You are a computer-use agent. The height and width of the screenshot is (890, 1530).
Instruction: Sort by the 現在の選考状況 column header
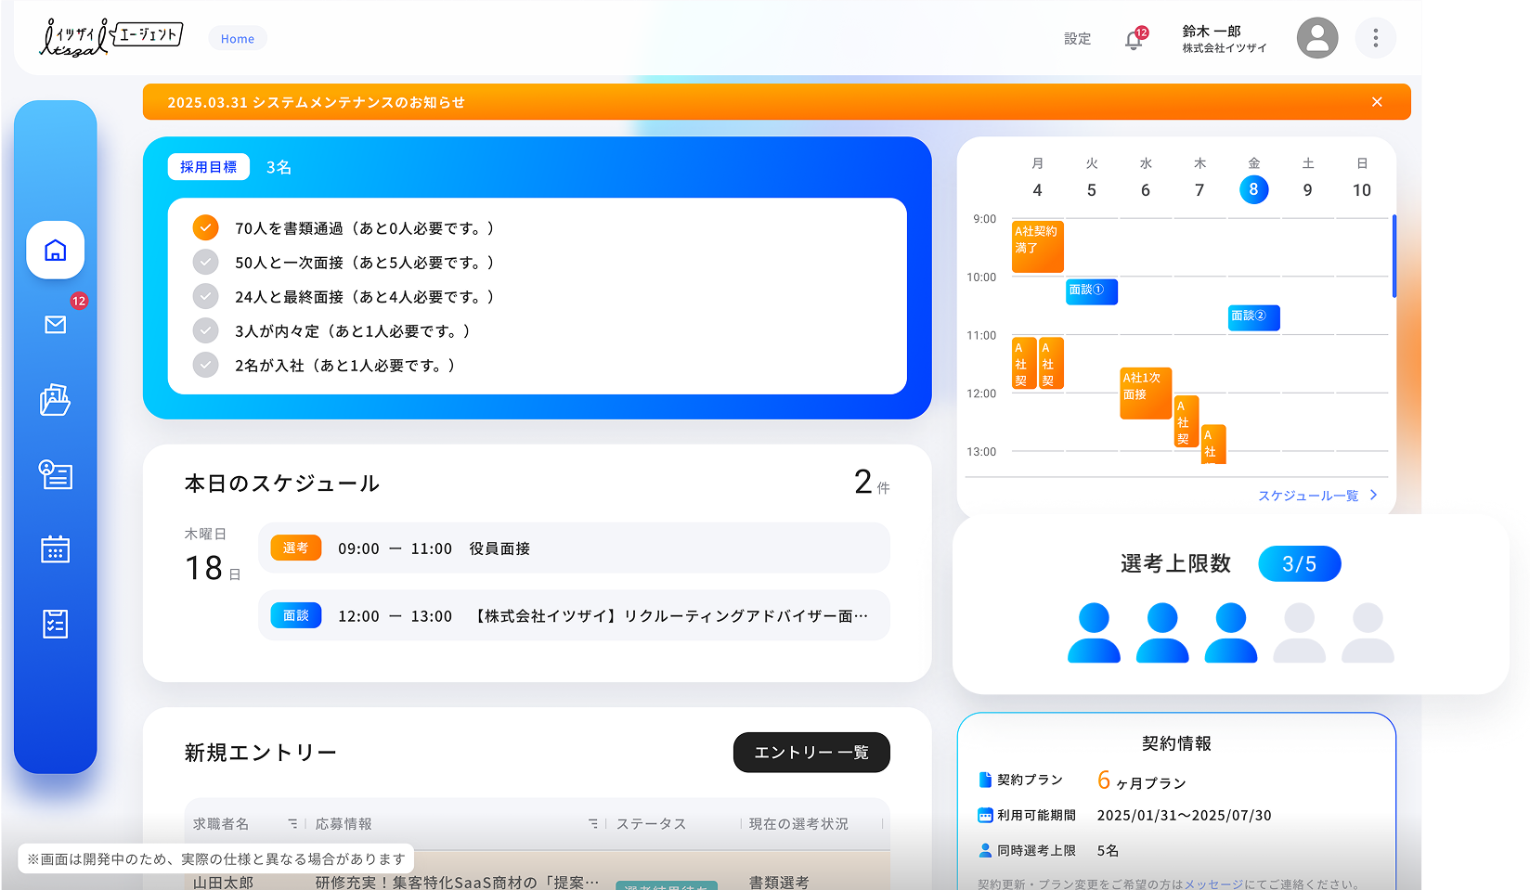click(798, 823)
